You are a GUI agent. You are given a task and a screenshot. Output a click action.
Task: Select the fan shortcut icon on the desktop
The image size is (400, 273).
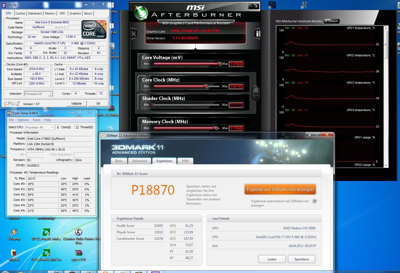tap(272, 5)
